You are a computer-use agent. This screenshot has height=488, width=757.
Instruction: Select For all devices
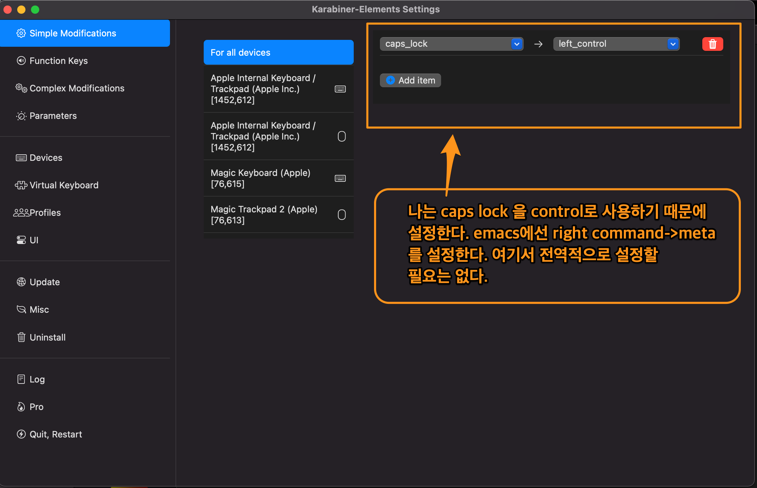point(278,53)
